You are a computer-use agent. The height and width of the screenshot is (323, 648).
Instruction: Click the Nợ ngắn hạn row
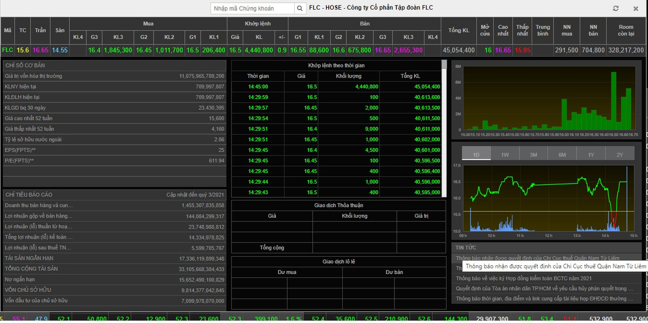pyautogui.click(x=114, y=279)
